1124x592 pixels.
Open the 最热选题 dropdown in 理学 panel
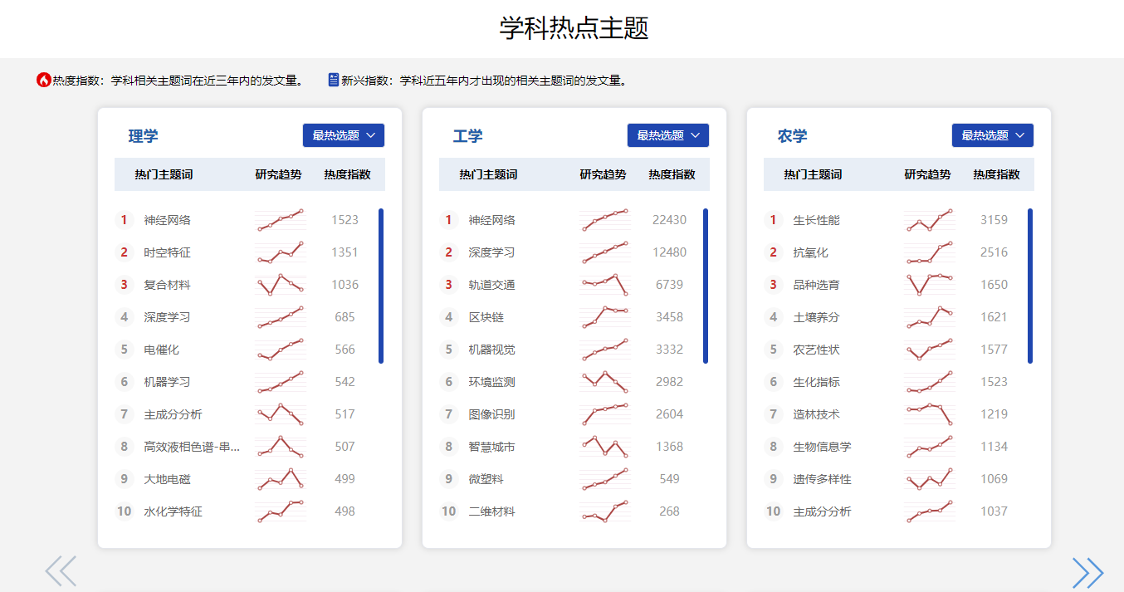coord(344,135)
